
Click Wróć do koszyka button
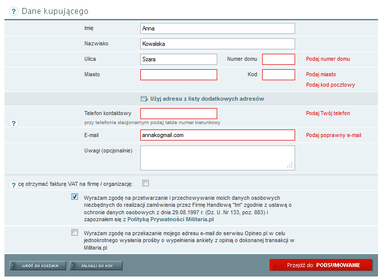point(37,266)
